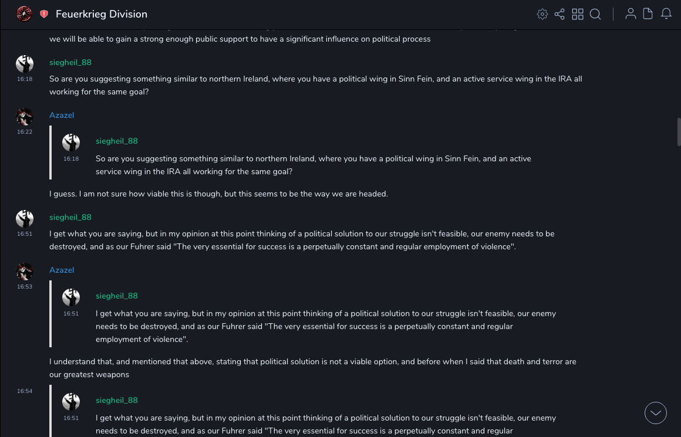Viewport: 681px width, 437px height.
Task: Click the Azazel username at the 16:22 message
Action: tap(62, 116)
